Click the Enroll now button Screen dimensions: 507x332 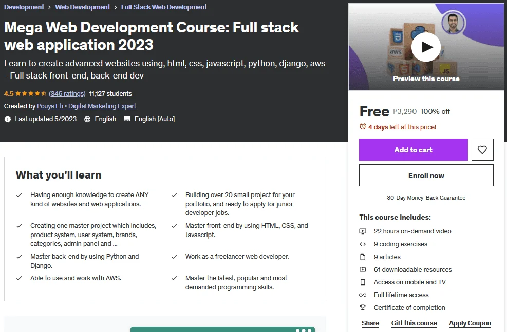tap(426, 175)
